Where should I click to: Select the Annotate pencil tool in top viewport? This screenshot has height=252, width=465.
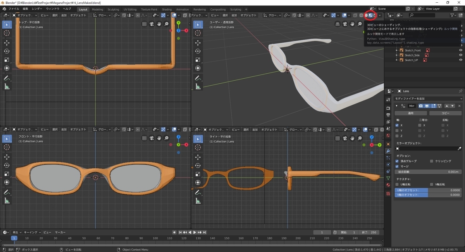coord(7,78)
